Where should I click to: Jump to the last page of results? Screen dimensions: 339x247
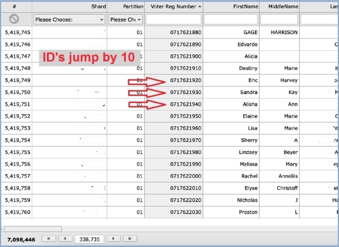(x=130, y=239)
